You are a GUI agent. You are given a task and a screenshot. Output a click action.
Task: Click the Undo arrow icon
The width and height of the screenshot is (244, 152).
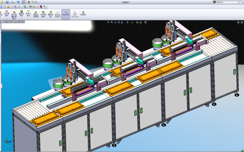click(x=18, y=2)
